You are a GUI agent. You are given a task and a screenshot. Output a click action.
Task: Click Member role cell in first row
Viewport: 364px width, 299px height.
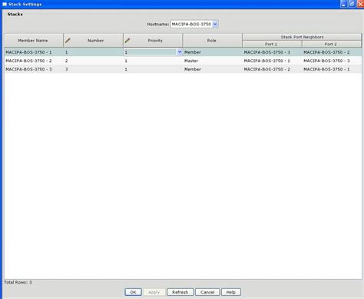click(x=213, y=52)
